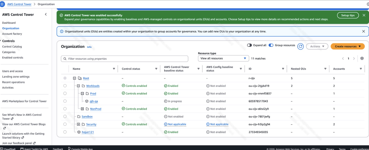Viewport: 369px width, 150px height.
Task: Collapse the Root tree node
Action: [74, 78]
